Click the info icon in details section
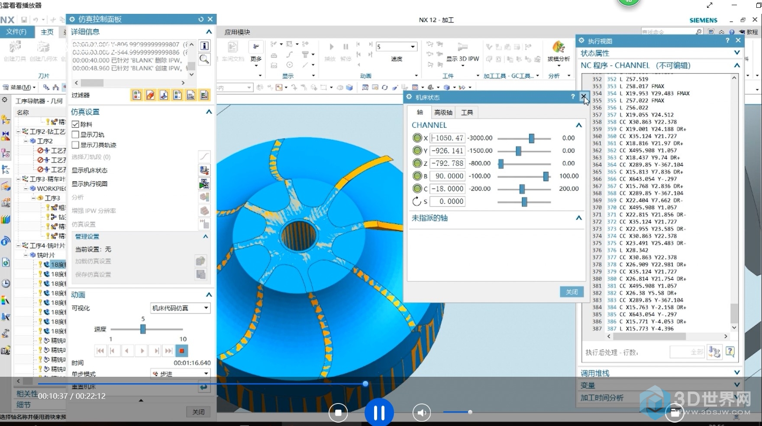 tap(204, 46)
